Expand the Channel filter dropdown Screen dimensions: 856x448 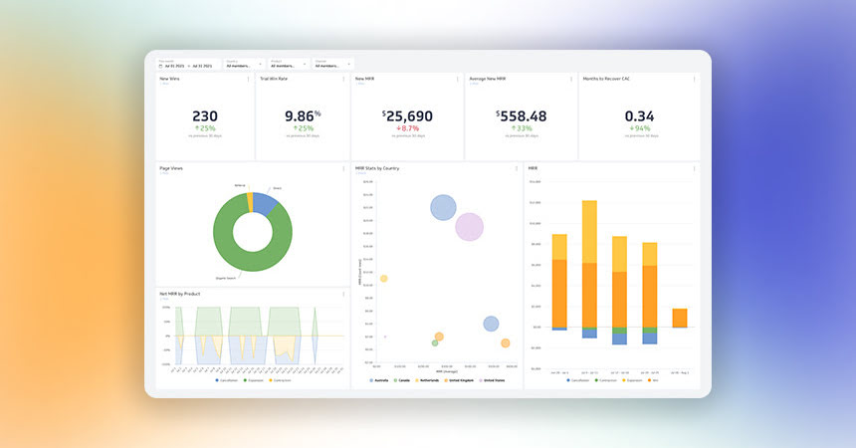[333, 64]
